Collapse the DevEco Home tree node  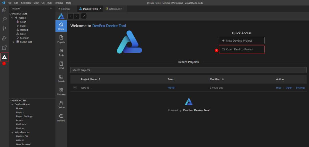click(12, 105)
